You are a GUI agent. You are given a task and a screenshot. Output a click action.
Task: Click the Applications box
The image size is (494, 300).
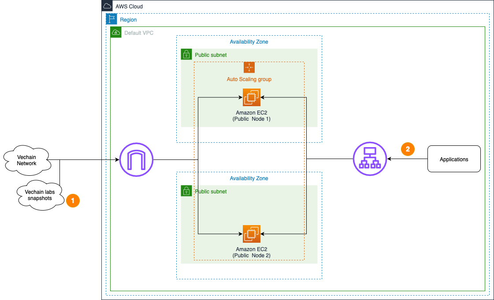point(454,159)
